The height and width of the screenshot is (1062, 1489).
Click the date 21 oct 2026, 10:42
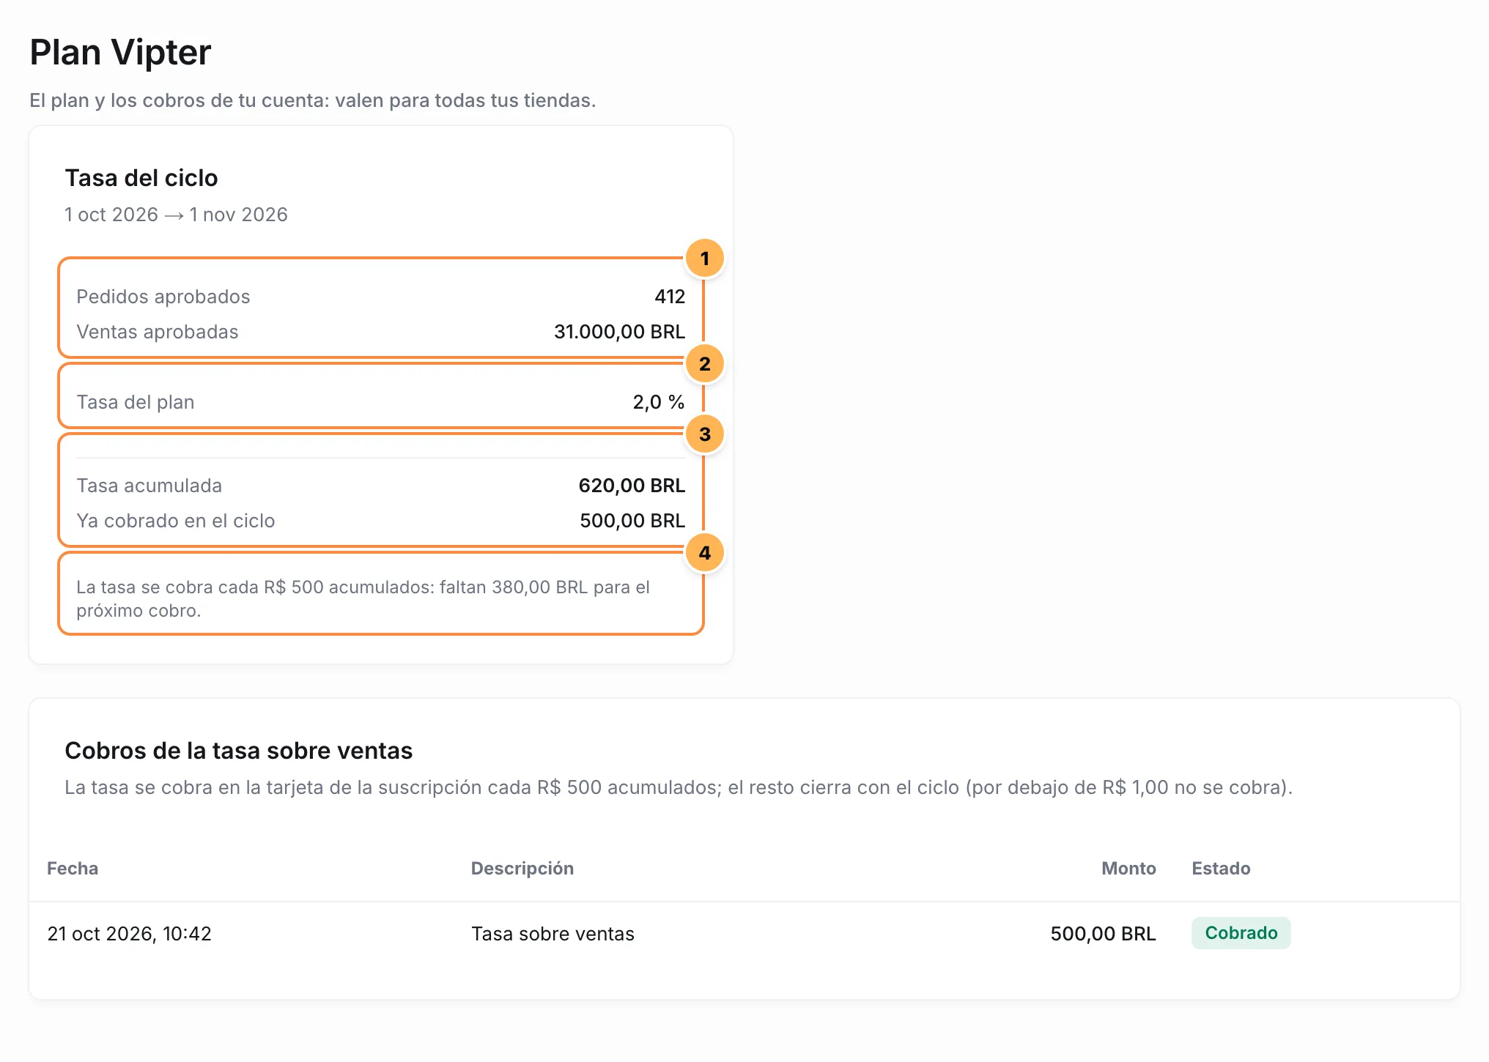coord(130,934)
